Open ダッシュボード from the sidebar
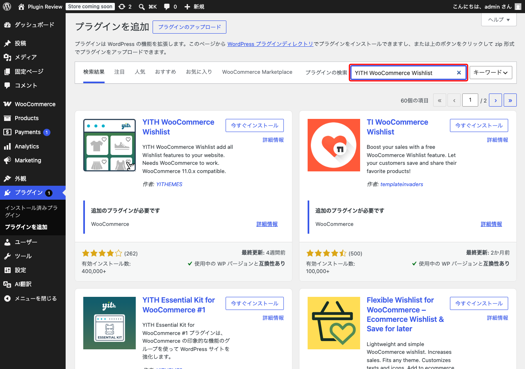Screen dimensions: 525x369 33,25
